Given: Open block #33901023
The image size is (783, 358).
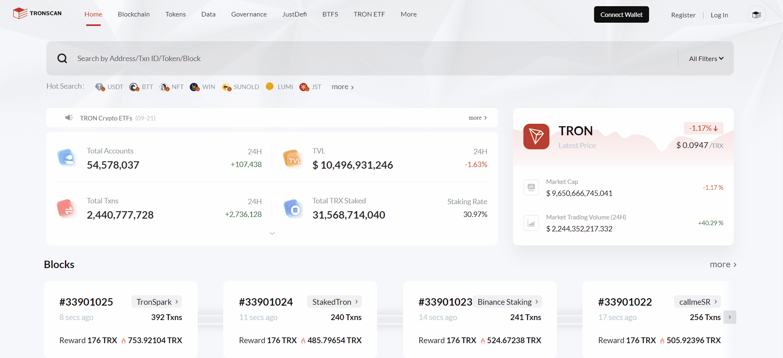Looking at the screenshot, I should (445, 302).
